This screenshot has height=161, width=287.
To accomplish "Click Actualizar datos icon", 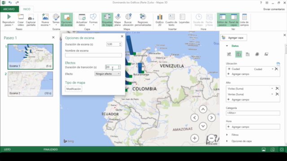I will click(82, 17).
